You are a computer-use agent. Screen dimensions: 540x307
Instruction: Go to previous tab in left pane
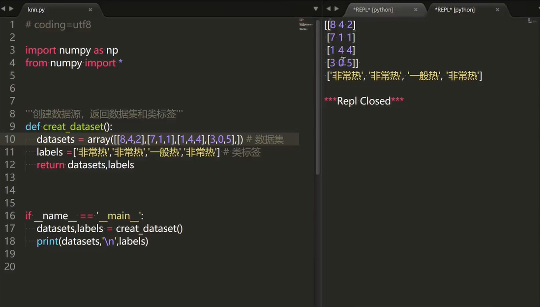pyautogui.click(x=3, y=9)
